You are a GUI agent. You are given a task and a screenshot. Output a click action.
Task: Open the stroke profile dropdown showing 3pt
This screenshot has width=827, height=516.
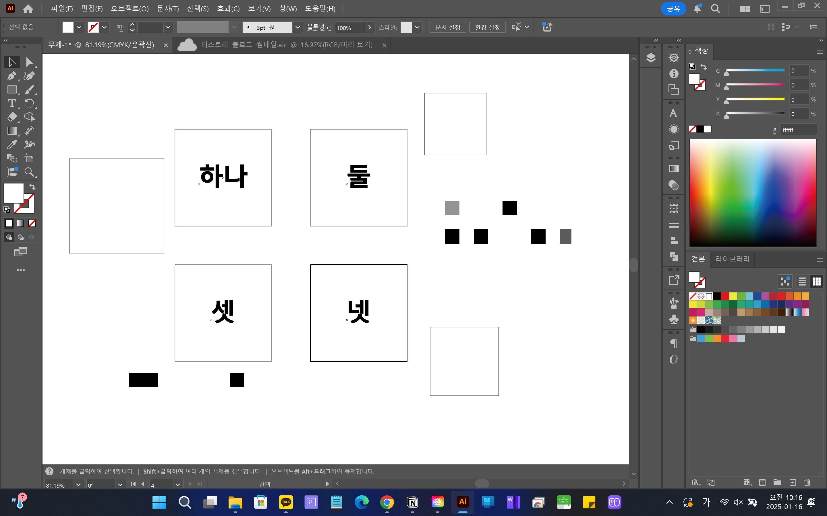[298, 27]
